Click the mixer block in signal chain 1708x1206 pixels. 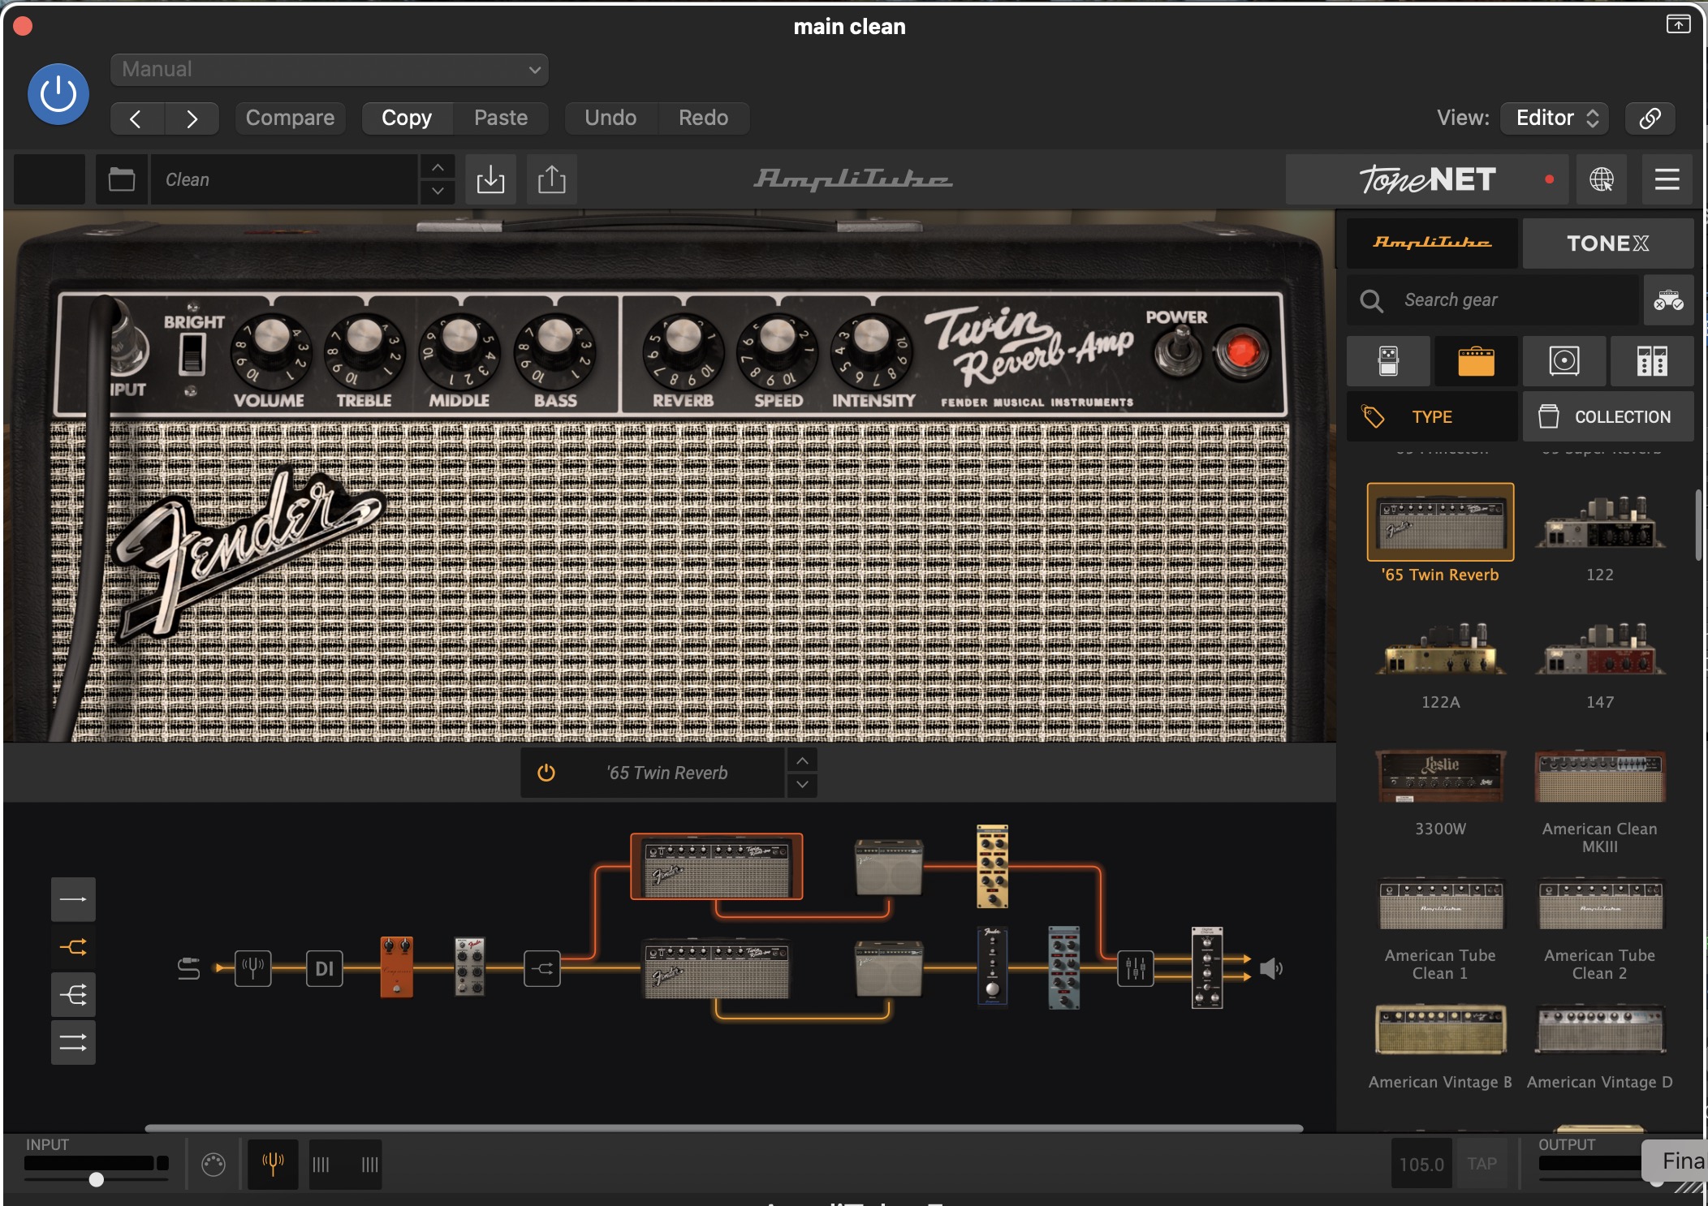click(x=1136, y=968)
